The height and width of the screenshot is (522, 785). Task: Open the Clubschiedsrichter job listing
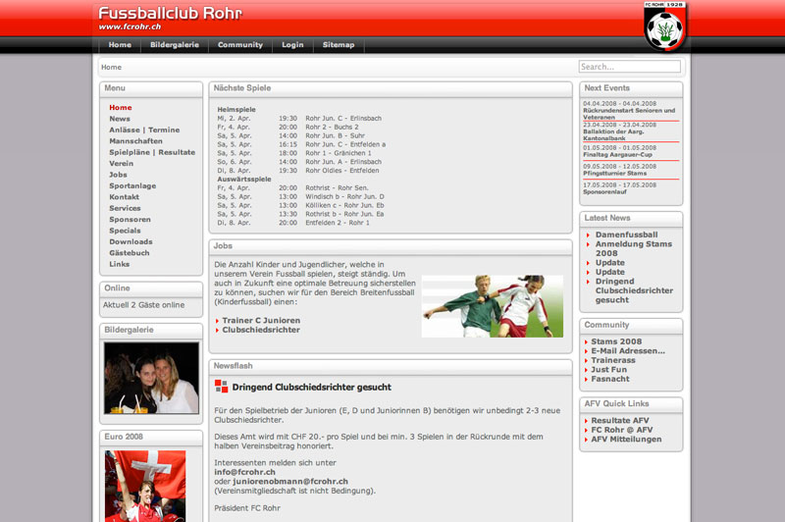pos(261,330)
